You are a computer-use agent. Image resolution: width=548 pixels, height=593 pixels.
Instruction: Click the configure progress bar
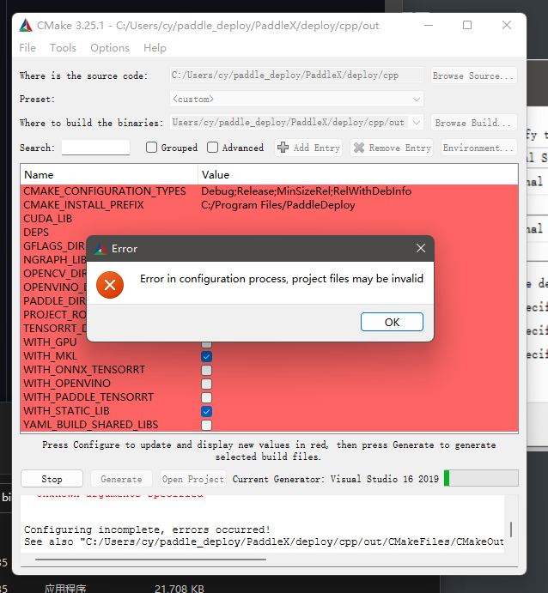click(481, 478)
